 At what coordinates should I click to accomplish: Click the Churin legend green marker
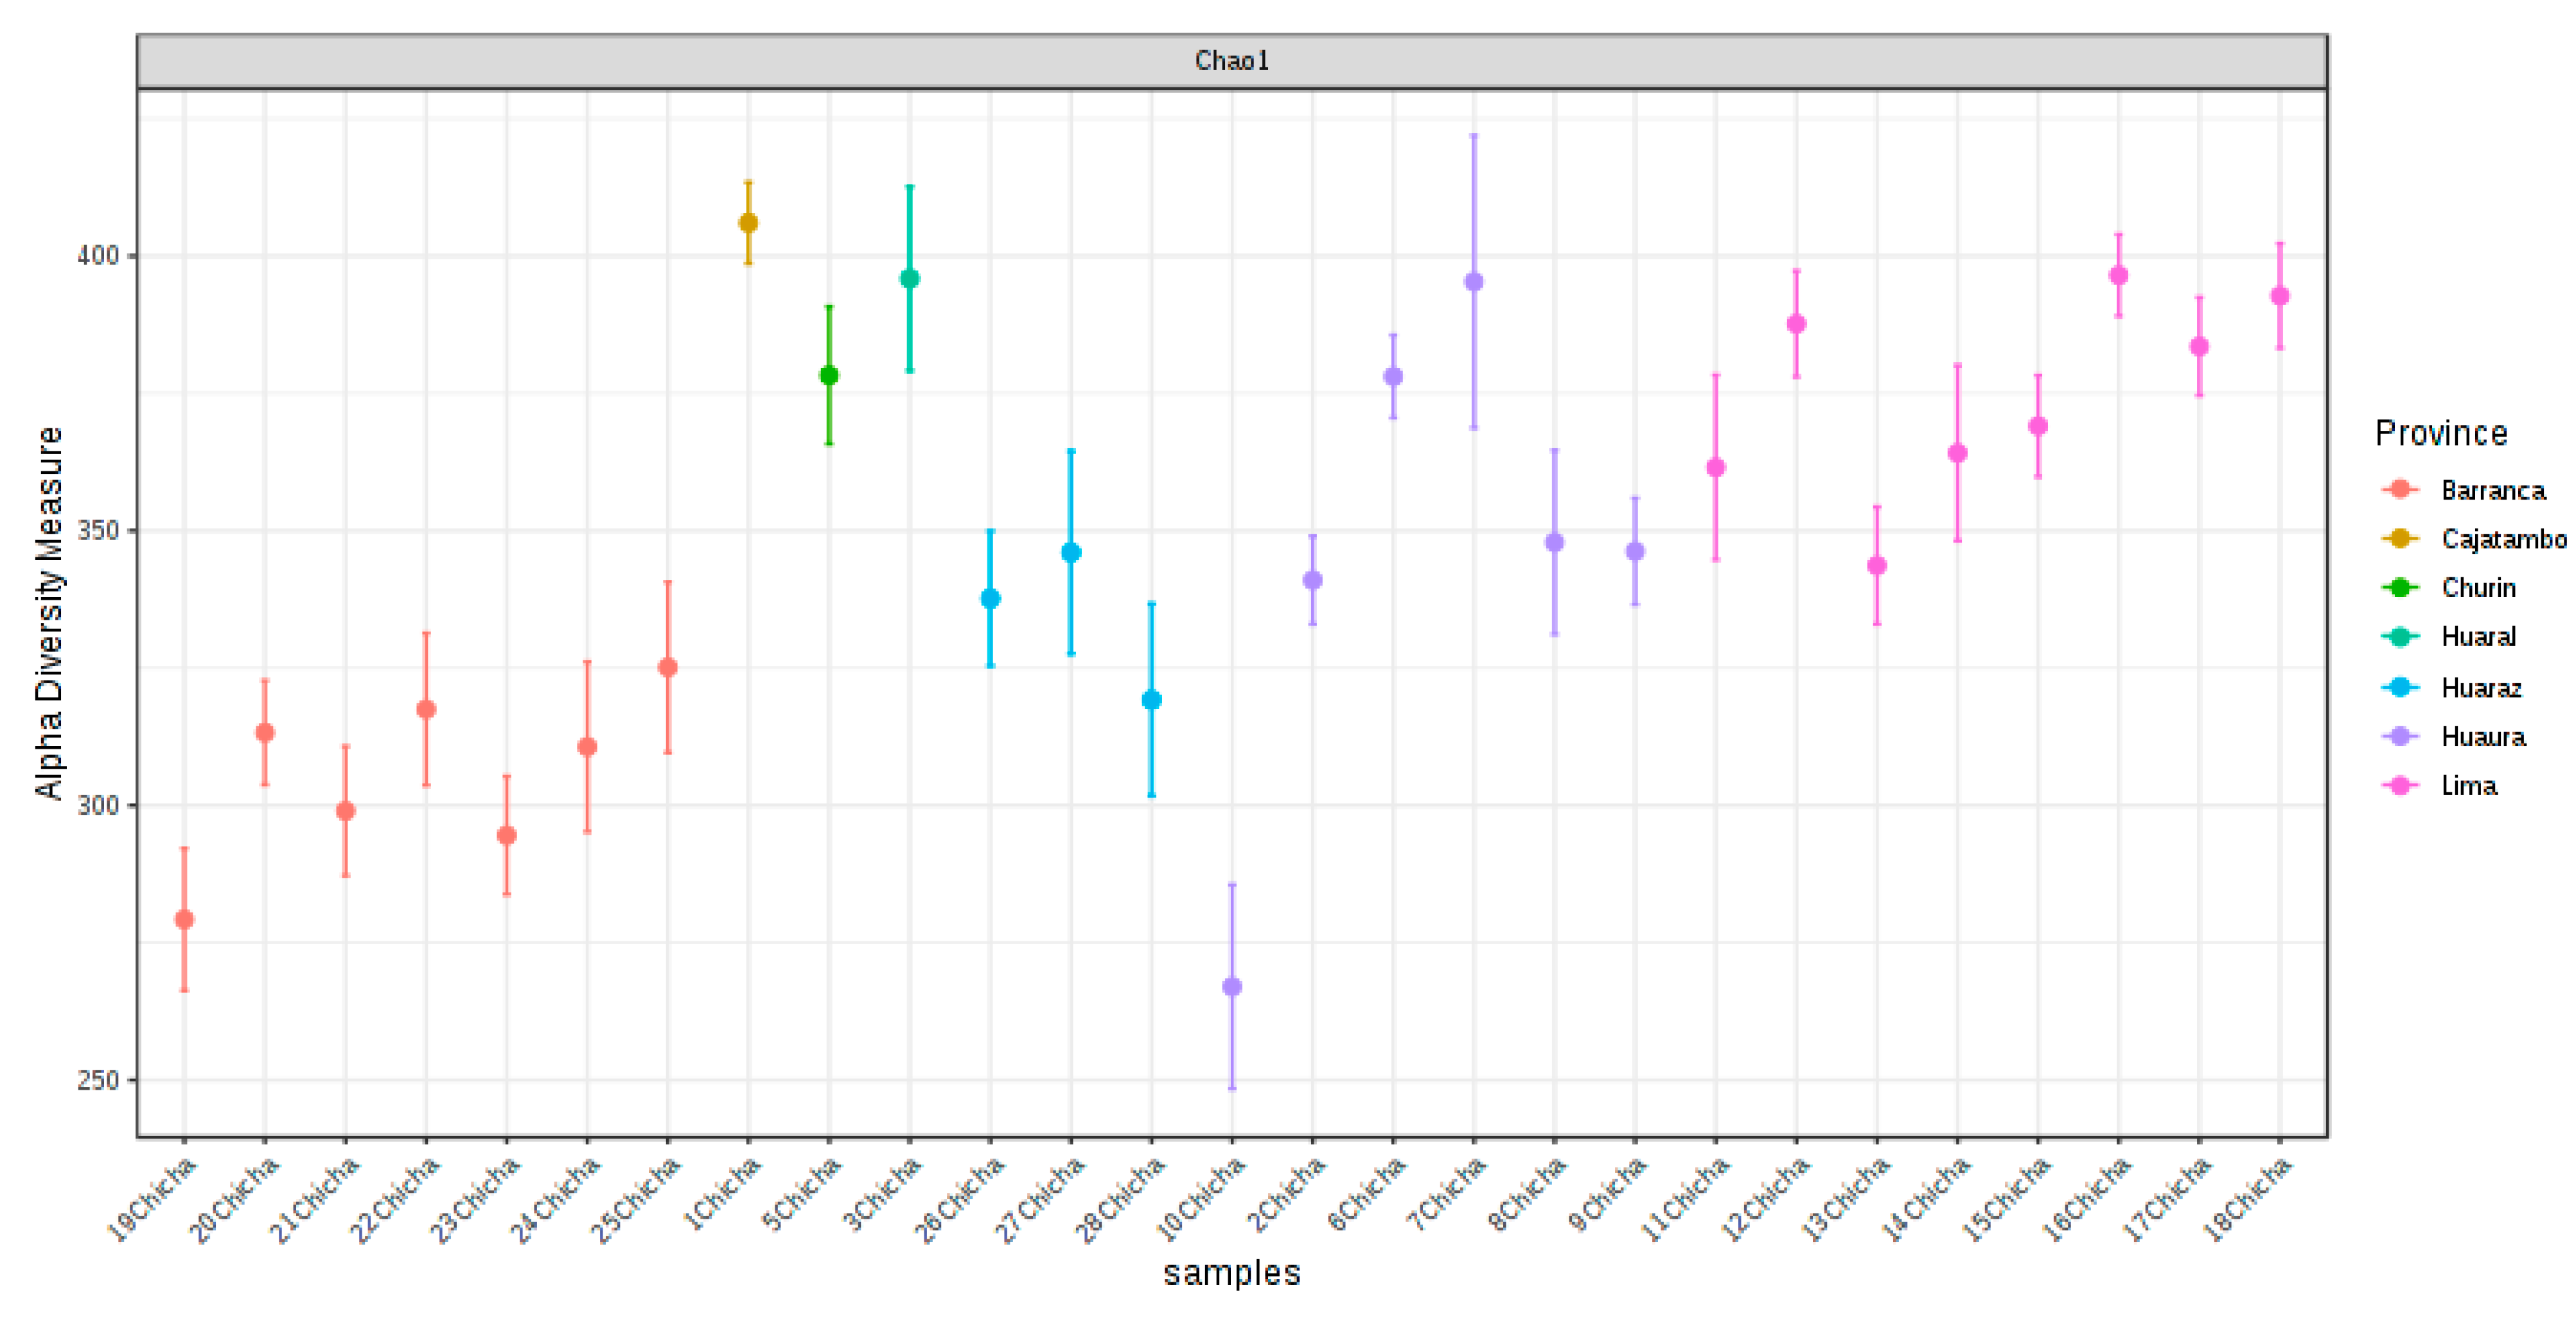click(x=2399, y=586)
